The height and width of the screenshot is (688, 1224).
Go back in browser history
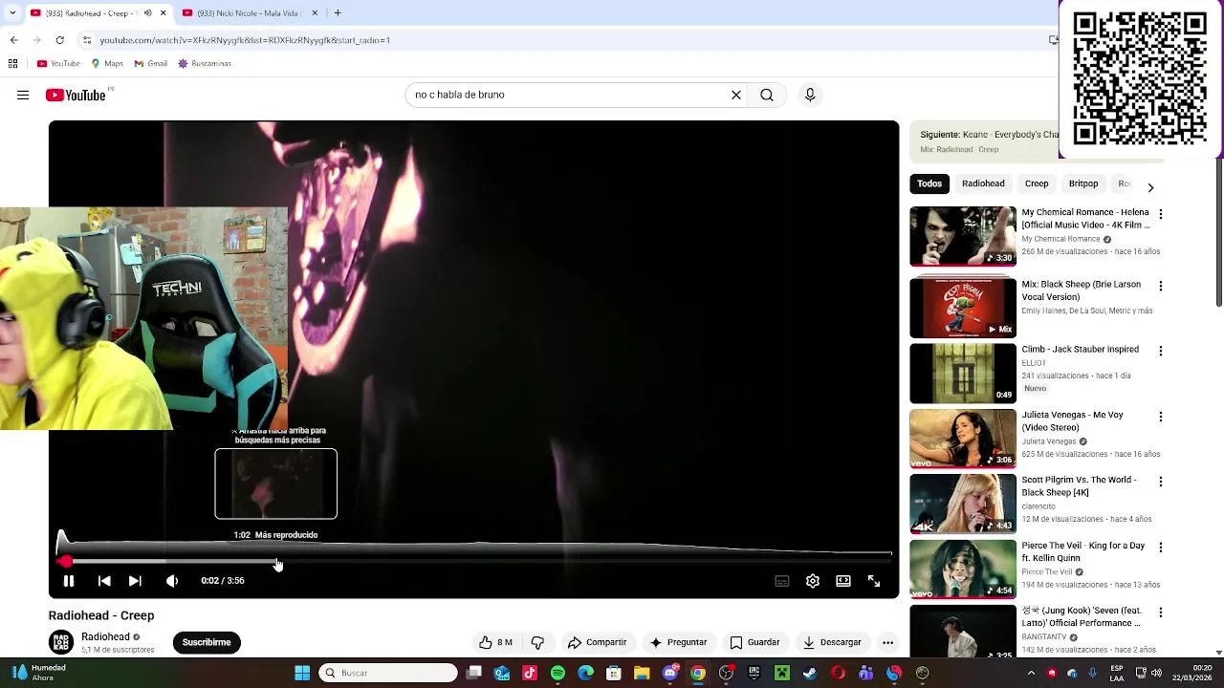[13, 40]
